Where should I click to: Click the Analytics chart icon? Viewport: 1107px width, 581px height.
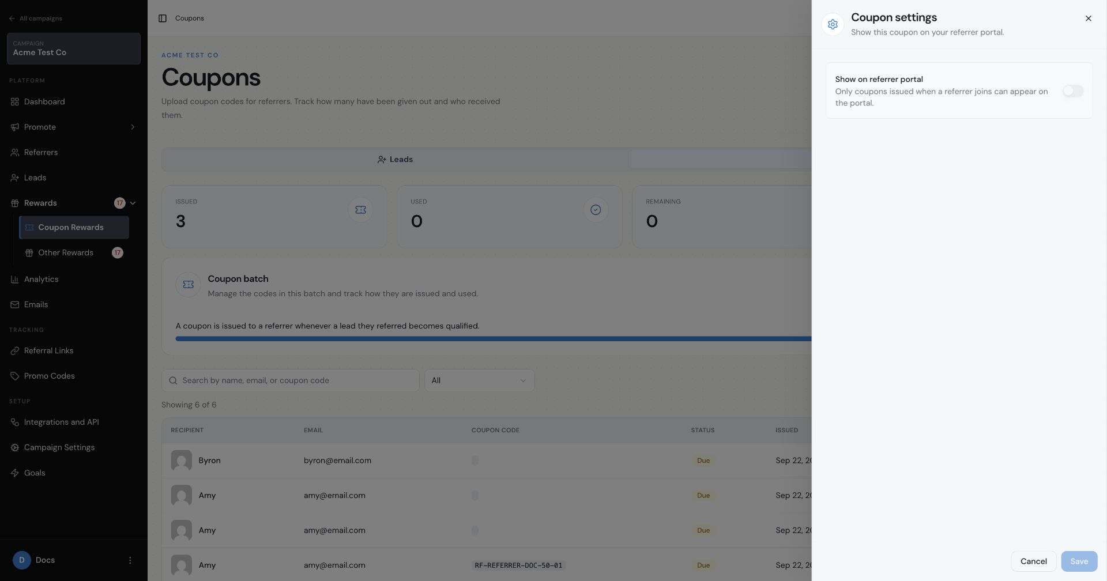tap(15, 279)
